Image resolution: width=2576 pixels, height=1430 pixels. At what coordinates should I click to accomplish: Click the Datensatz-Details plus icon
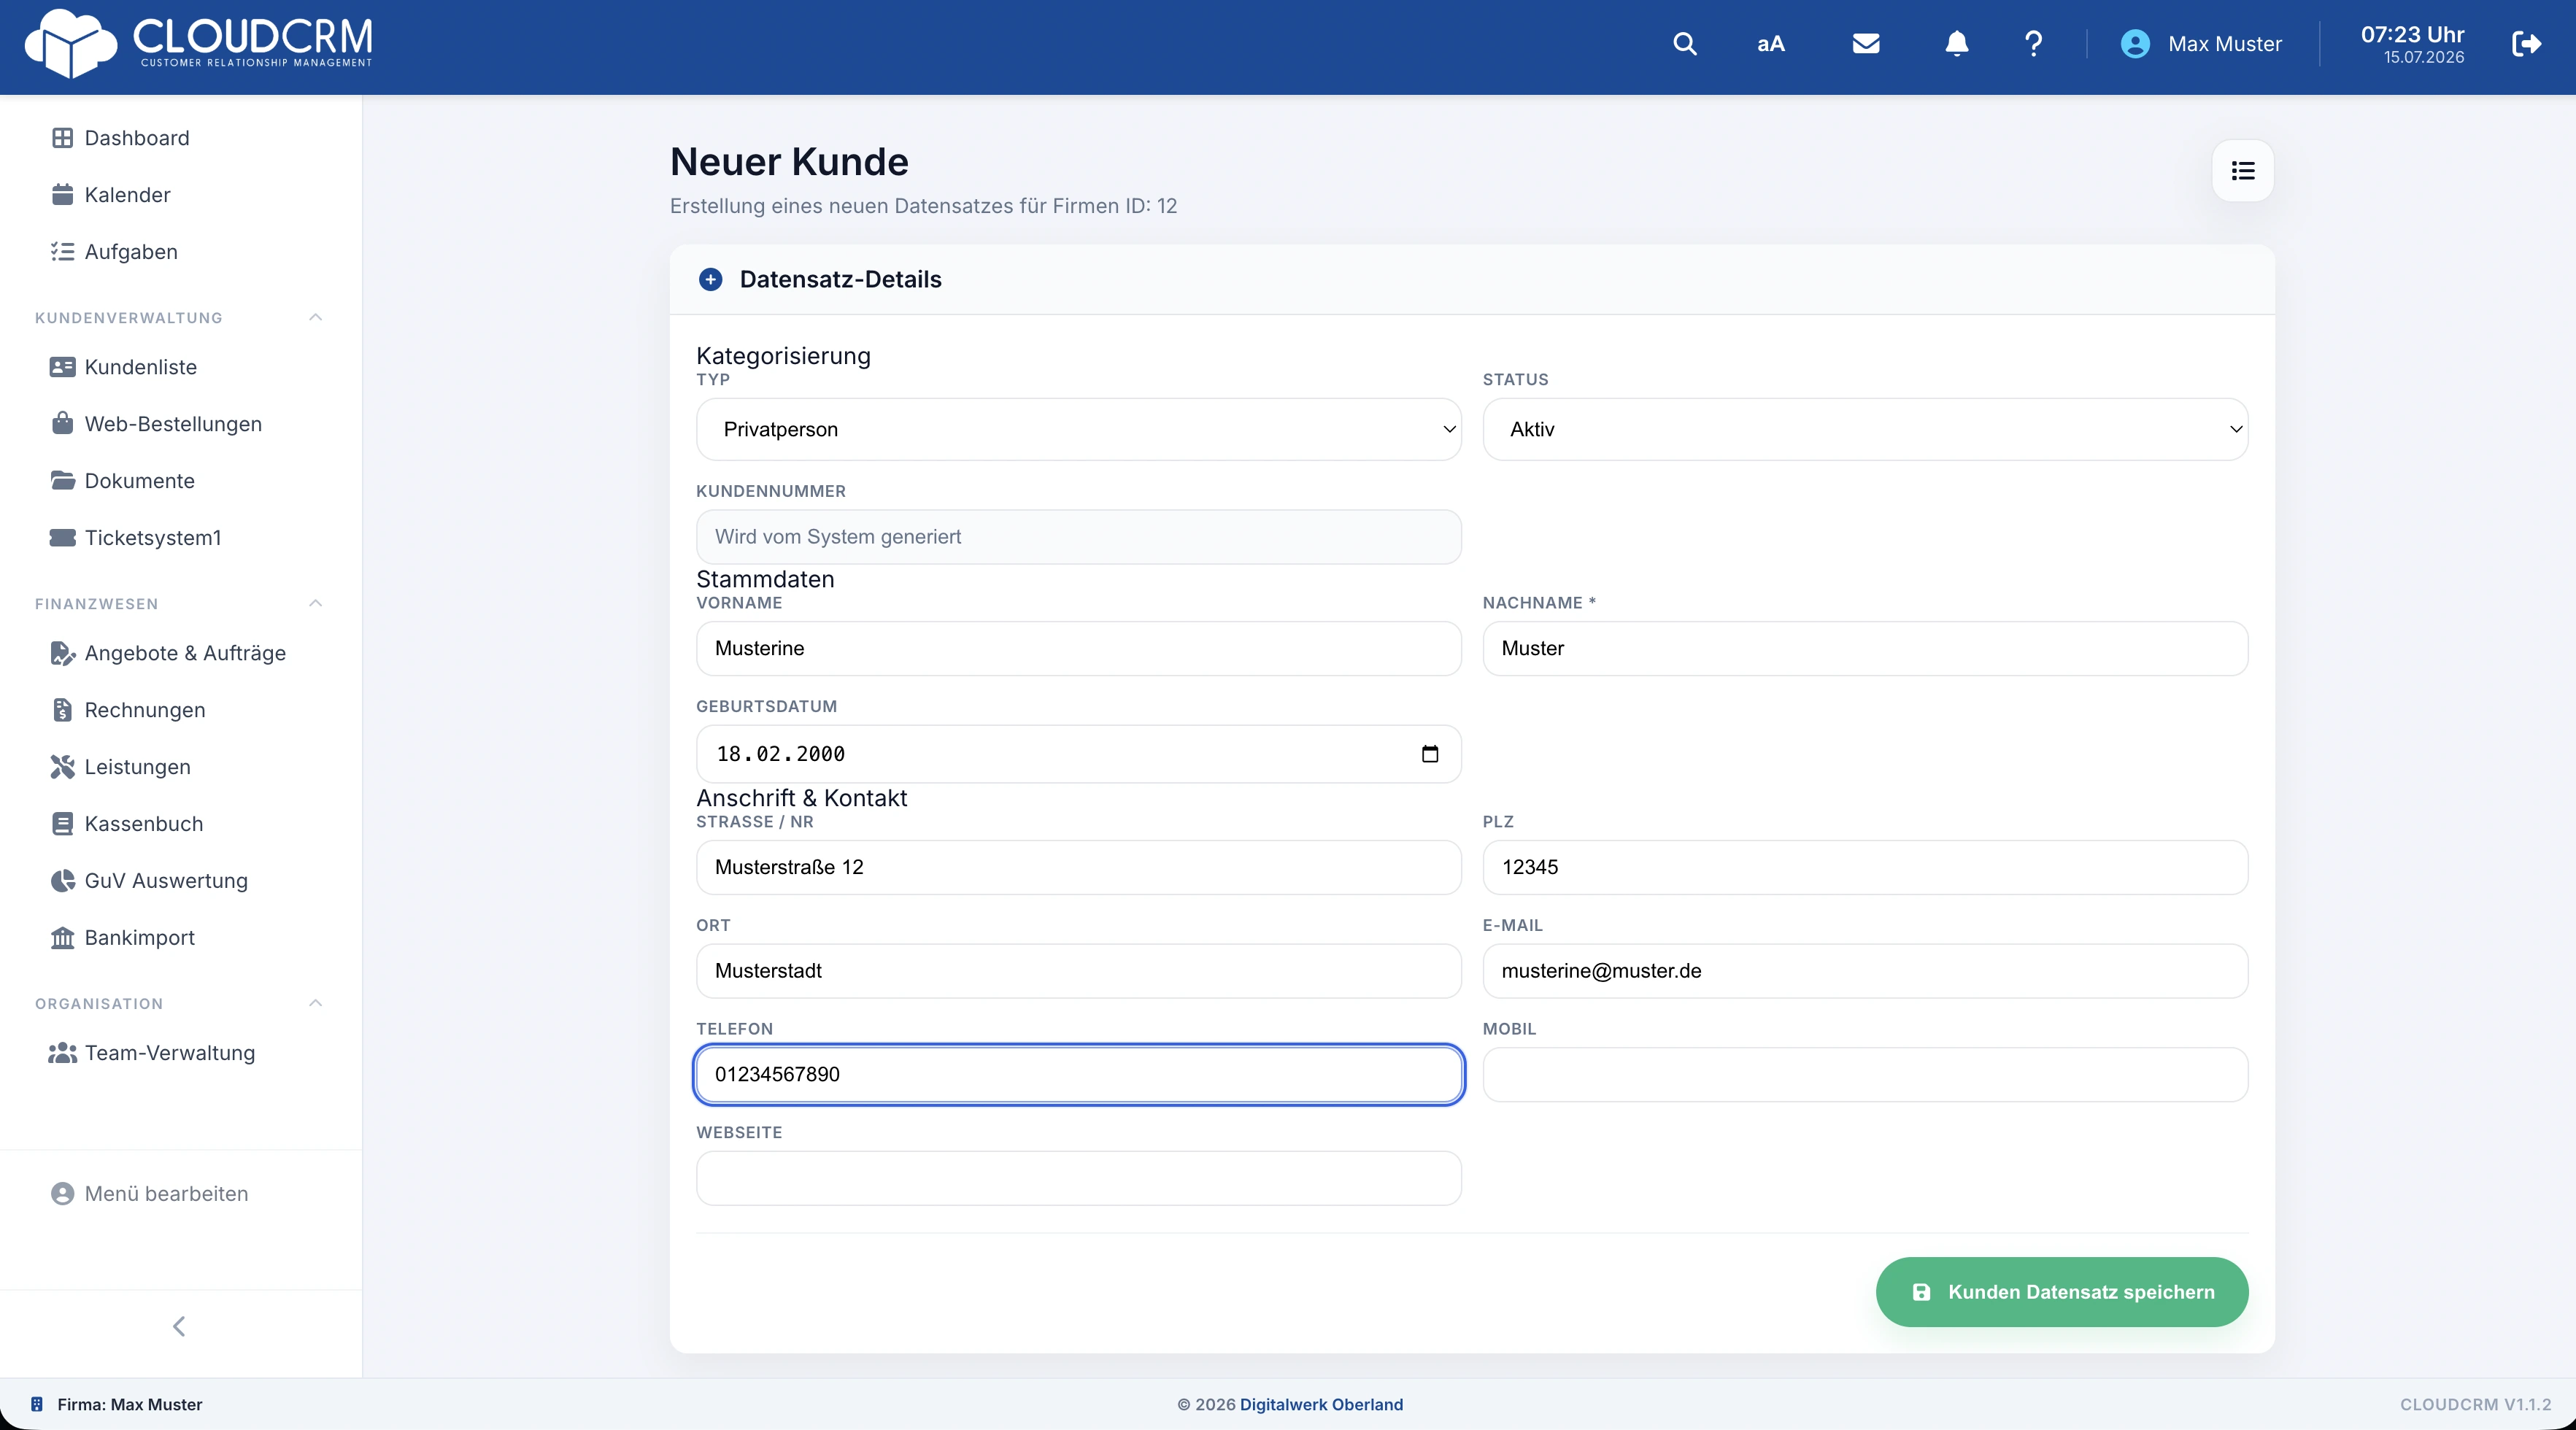tap(711, 279)
